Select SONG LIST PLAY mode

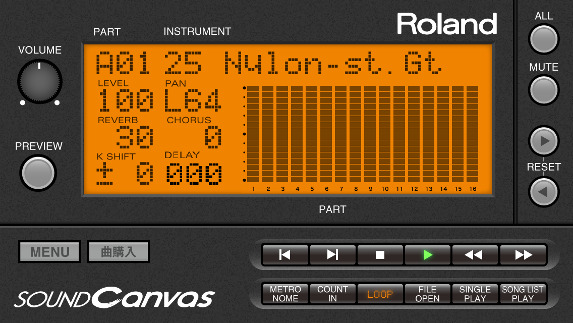click(523, 294)
